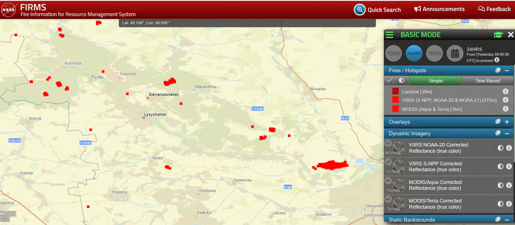Collapse the Dynamic Imagery section
515x225 pixels.
(x=507, y=134)
